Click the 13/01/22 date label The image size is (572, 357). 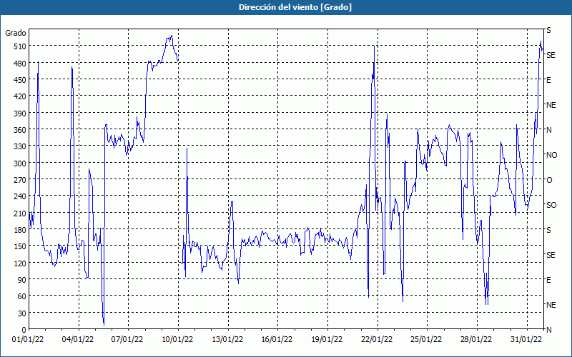(227, 340)
